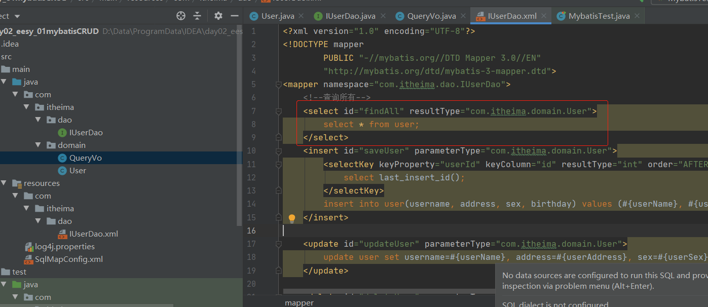The height and width of the screenshot is (307, 708).
Task: Click the interface icon on the IUserDao.java tab
Action: click(318, 16)
